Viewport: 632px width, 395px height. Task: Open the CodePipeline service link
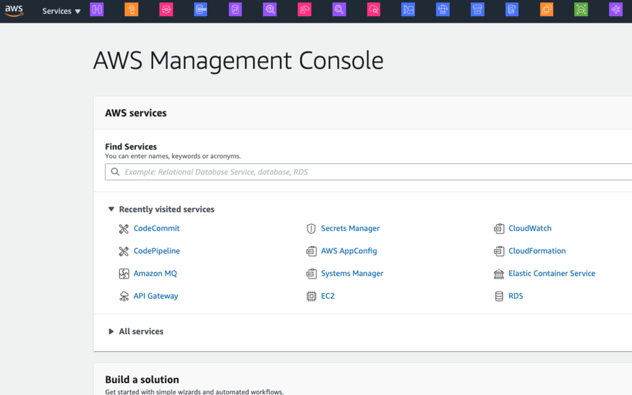157,251
